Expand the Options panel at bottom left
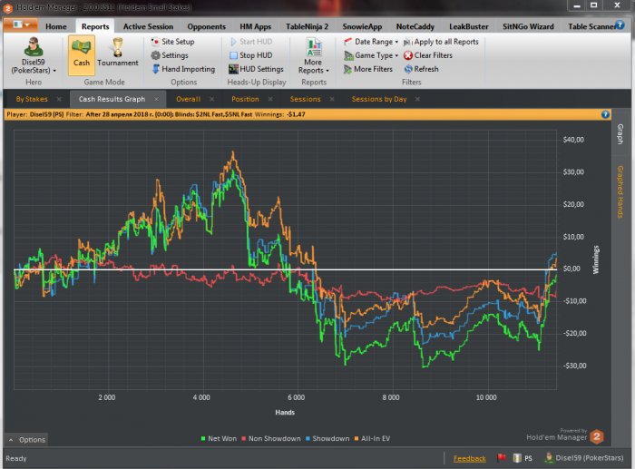 coord(26,440)
